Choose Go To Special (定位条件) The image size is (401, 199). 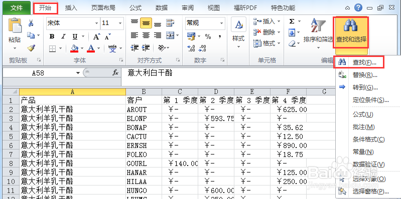(368, 100)
